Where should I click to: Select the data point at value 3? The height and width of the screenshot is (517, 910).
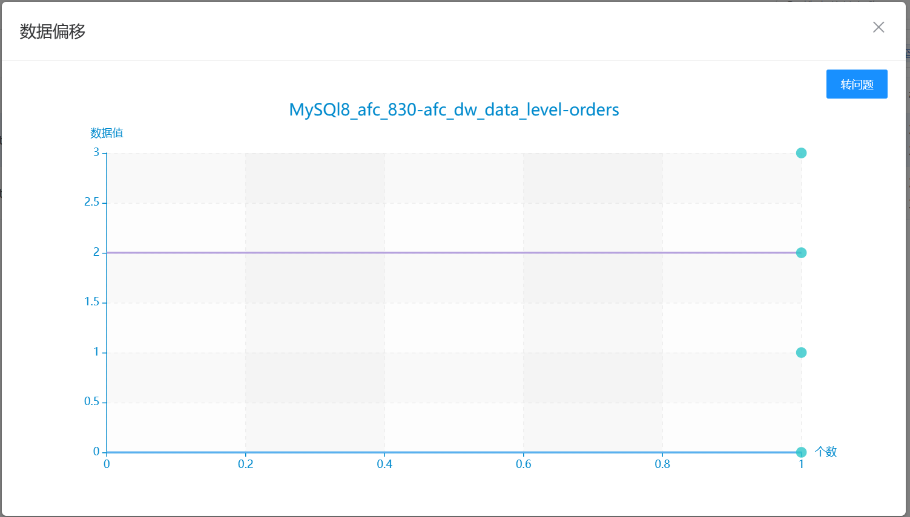[x=801, y=153]
